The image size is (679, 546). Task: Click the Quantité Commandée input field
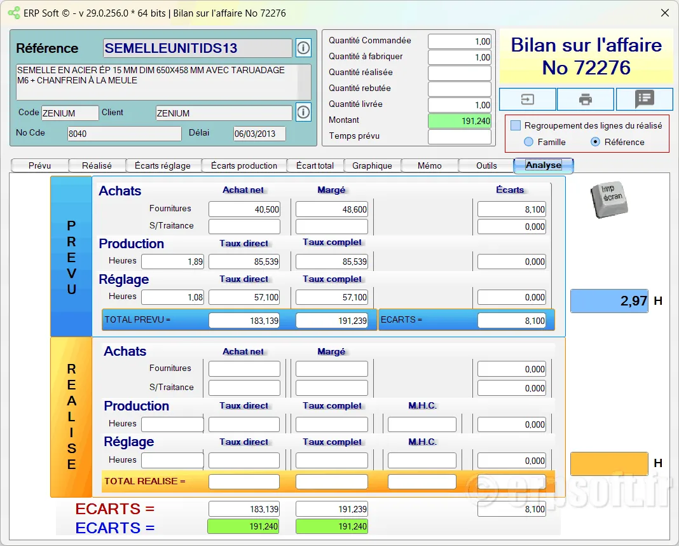tap(460, 41)
